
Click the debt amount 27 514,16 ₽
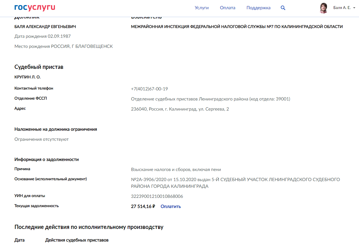[x=143, y=207]
